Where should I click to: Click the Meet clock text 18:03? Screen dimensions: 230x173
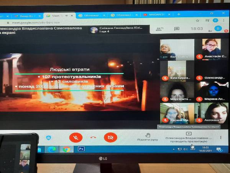click(197, 28)
